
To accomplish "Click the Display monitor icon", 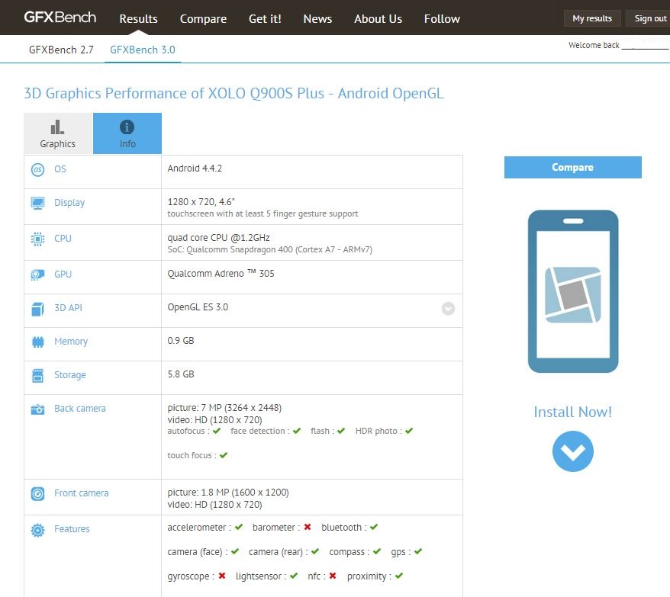I will click(37, 204).
